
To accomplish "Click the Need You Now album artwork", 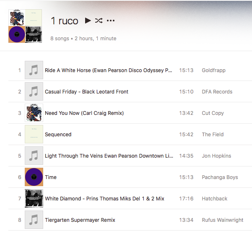I will click(34, 113).
